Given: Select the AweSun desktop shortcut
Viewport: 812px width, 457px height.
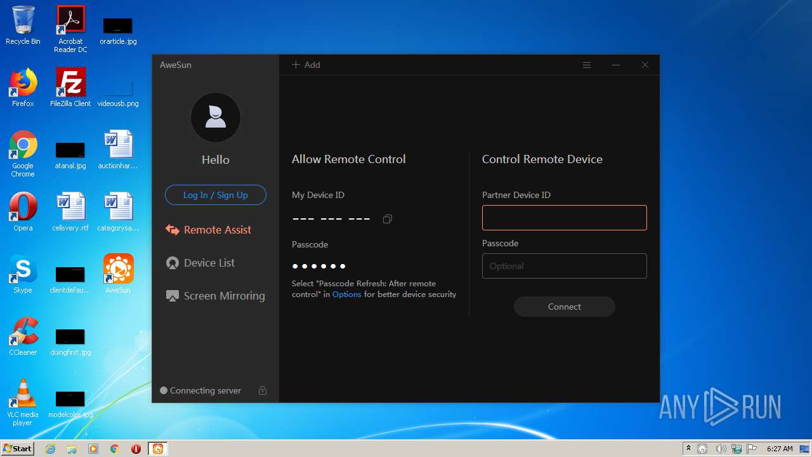Looking at the screenshot, I should pos(118,274).
